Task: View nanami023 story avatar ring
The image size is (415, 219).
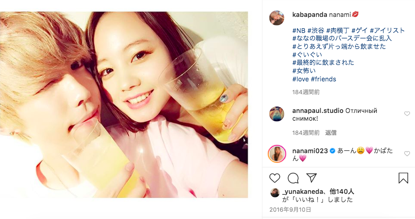Action: coord(277,154)
